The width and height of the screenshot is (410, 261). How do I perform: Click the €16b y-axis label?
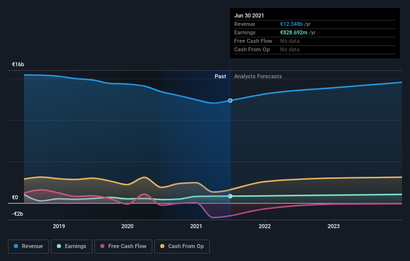pyautogui.click(x=18, y=64)
